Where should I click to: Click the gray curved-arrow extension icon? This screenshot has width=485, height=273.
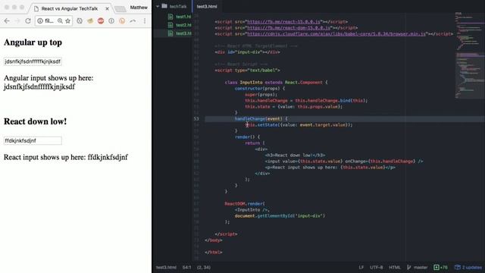click(133, 20)
